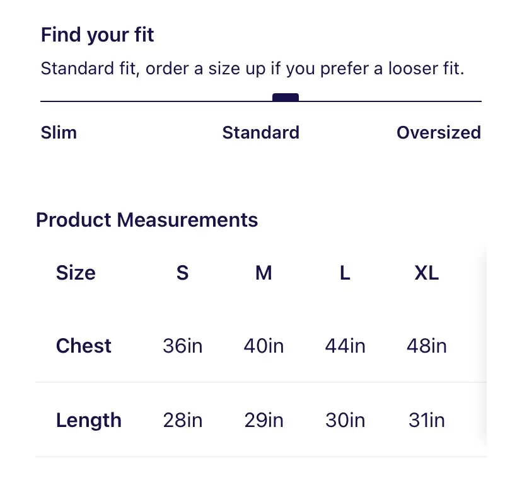The width and height of the screenshot is (522, 495).
Task: Click the 44in chest measurement
Action: (x=345, y=346)
